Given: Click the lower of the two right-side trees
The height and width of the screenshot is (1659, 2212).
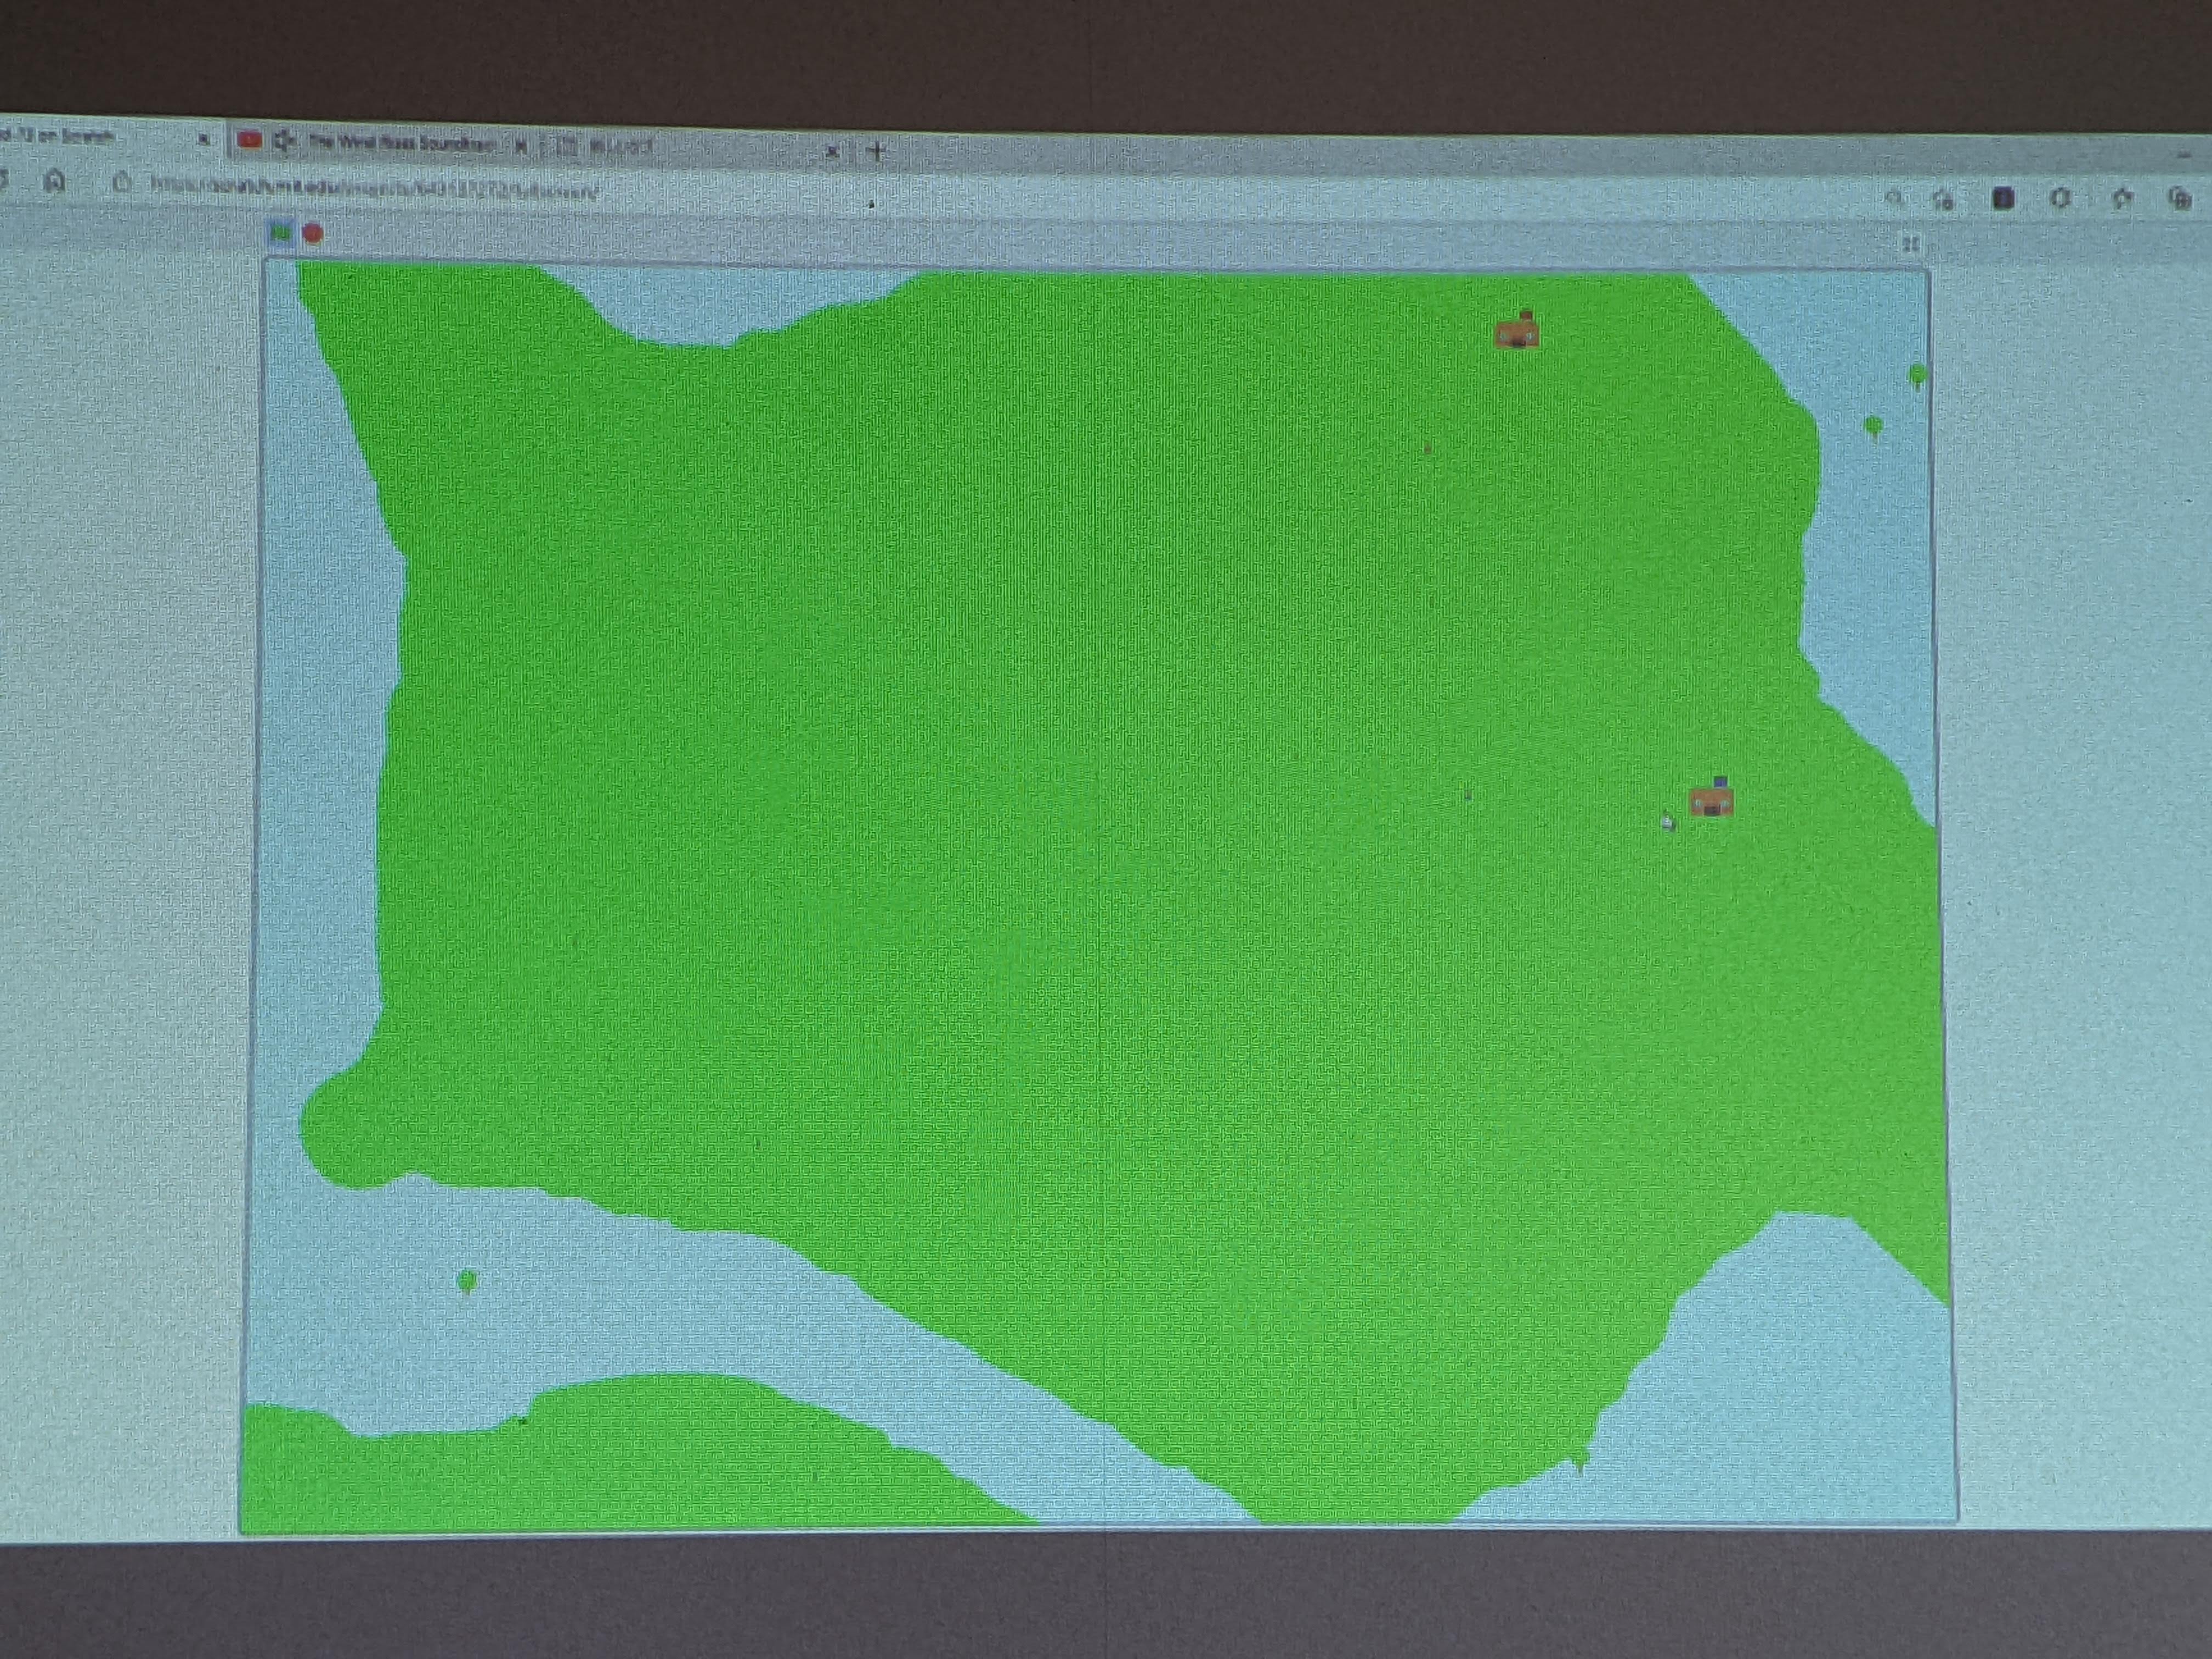Looking at the screenshot, I should tap(1874, 427).
